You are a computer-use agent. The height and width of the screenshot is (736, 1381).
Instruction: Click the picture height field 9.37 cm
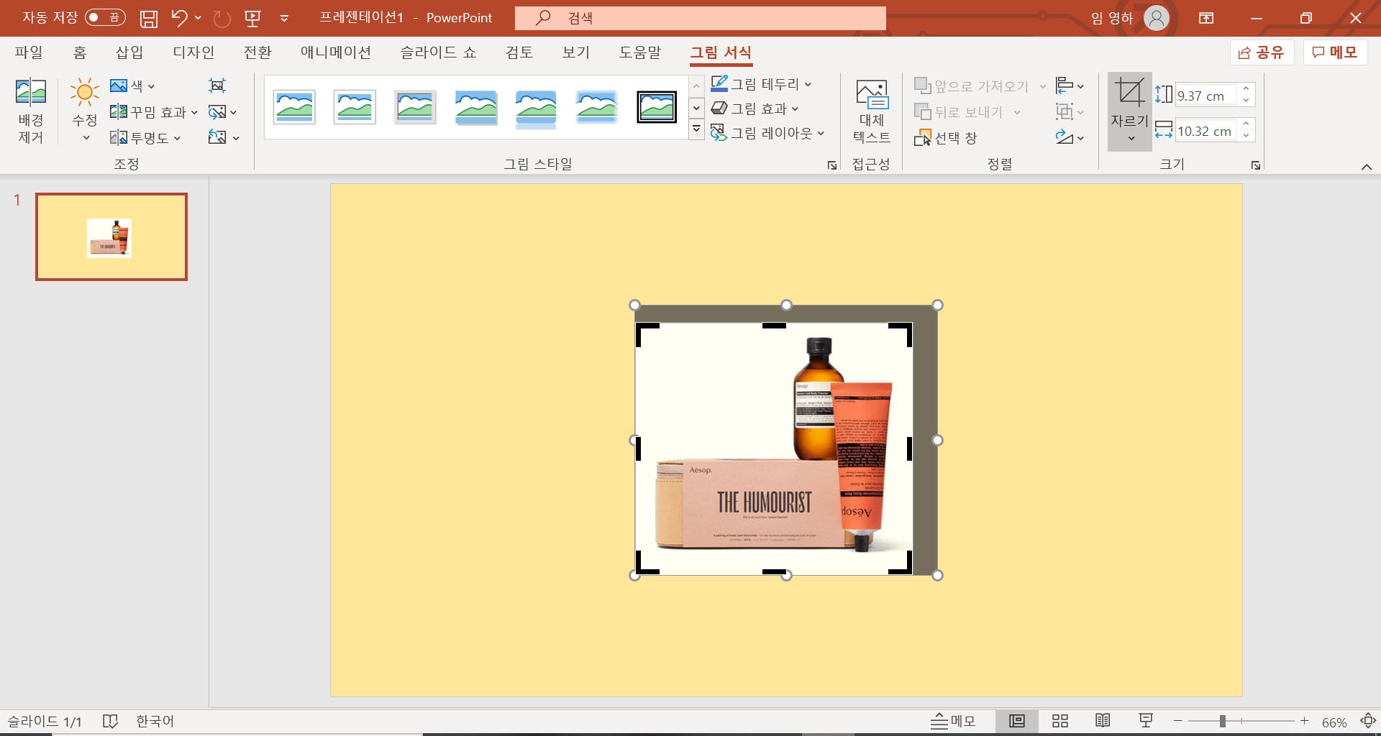click(x=1205, y=96)
